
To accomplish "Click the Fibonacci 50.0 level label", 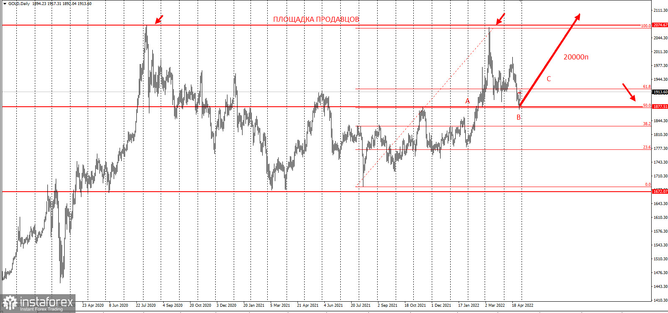I will 647,105.
